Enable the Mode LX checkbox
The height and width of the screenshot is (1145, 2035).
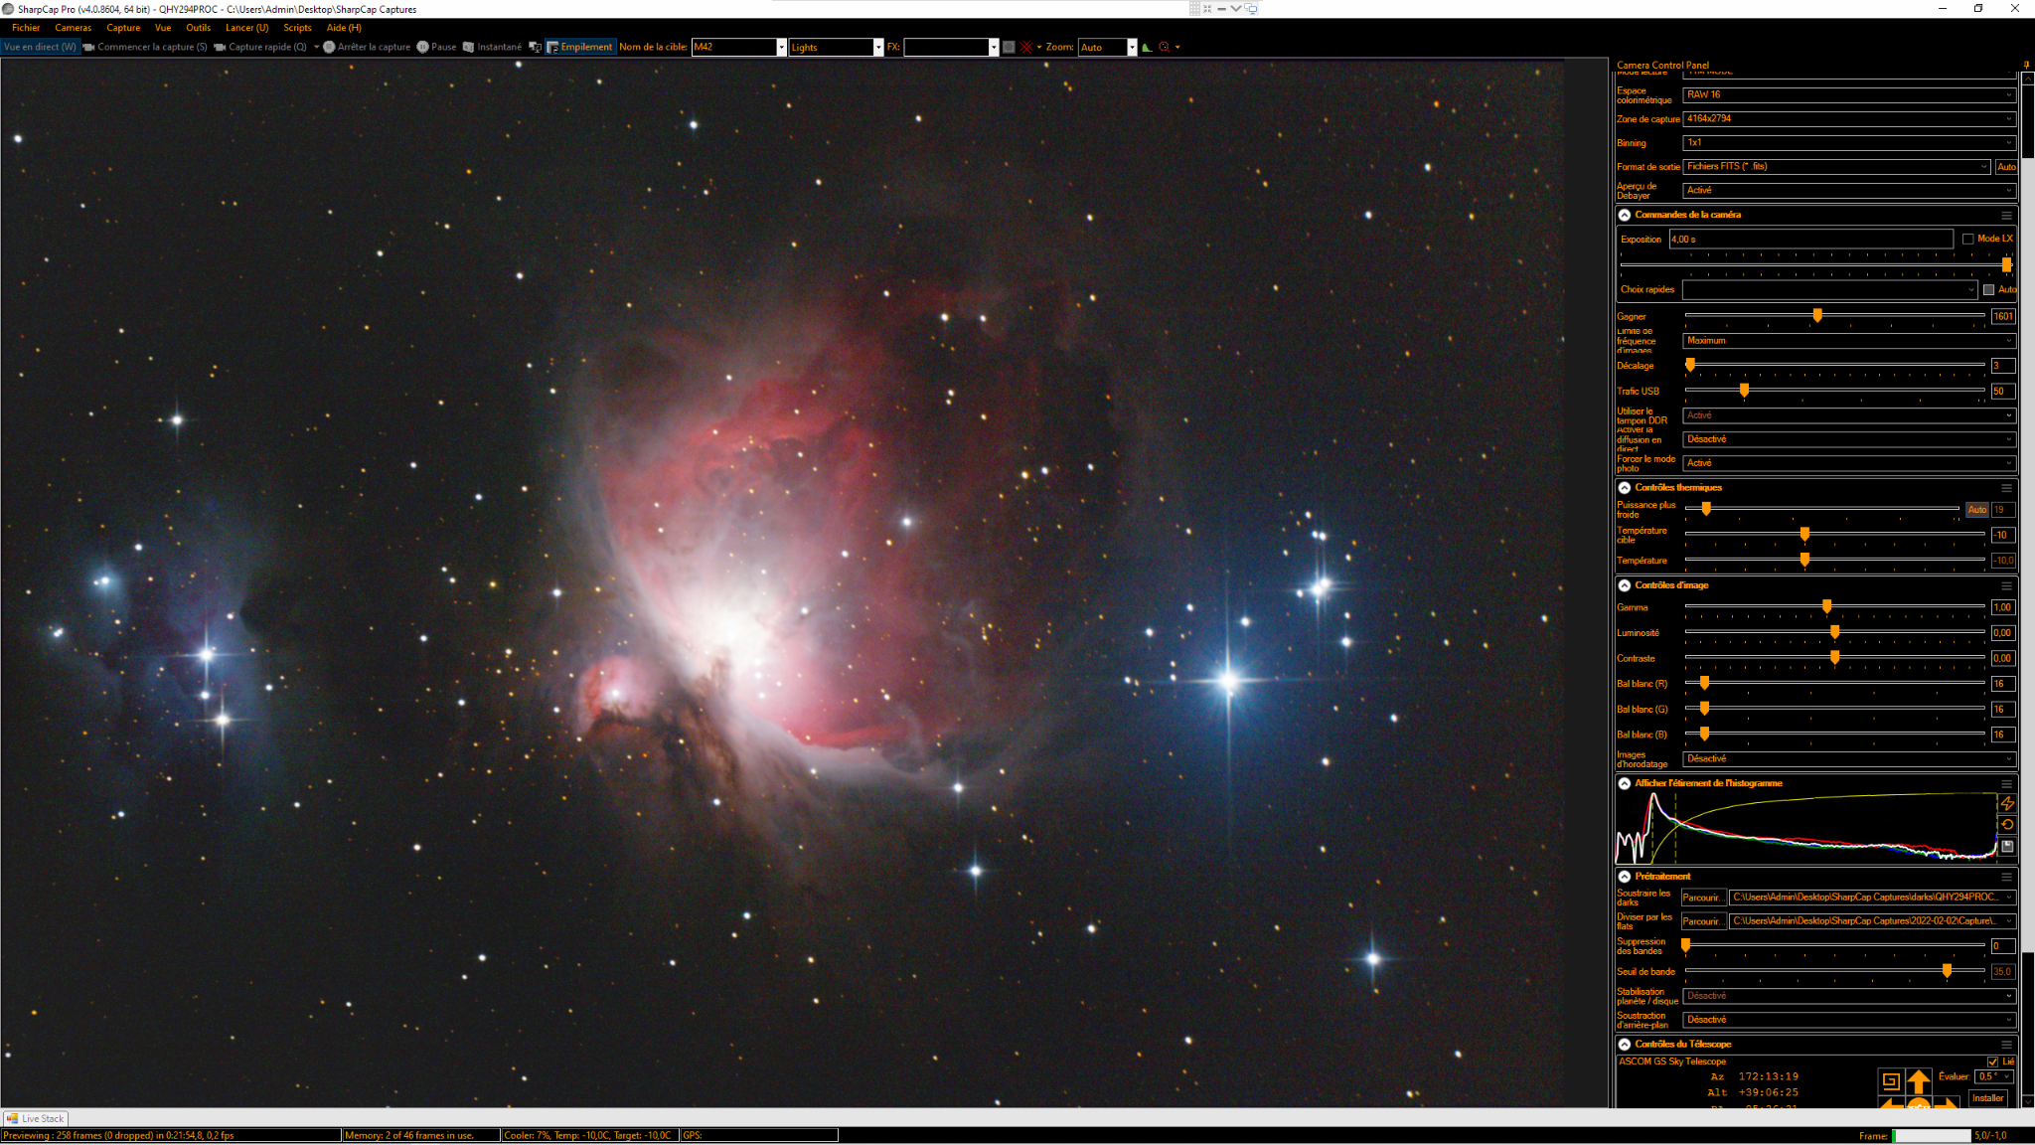[1968, 240]
